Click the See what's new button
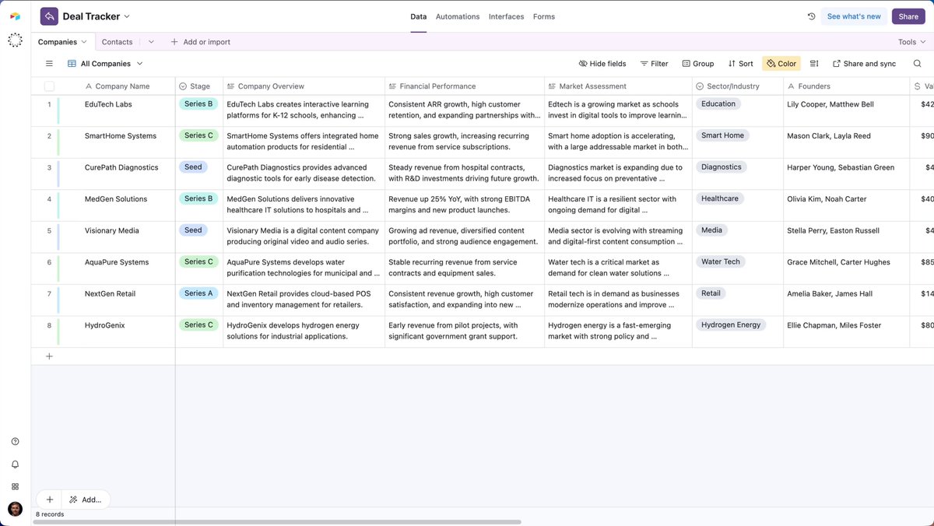The image size is (934, 526). pyautogui.click(x=854, y=16)
